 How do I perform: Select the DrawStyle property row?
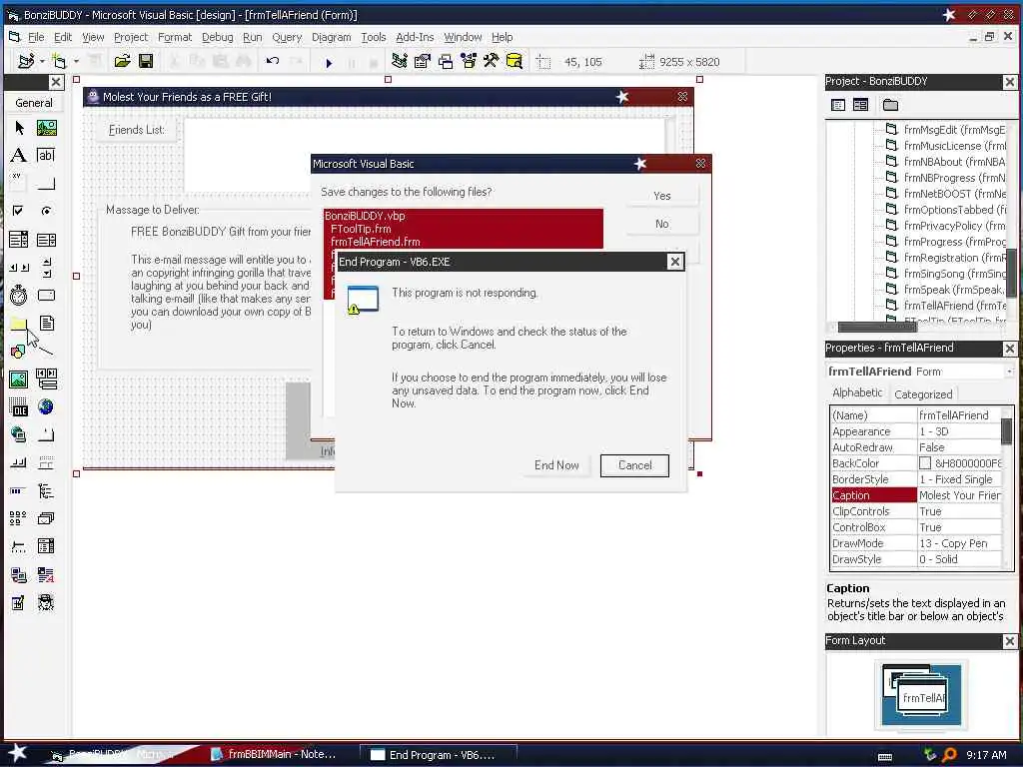(x=916, y=559)
